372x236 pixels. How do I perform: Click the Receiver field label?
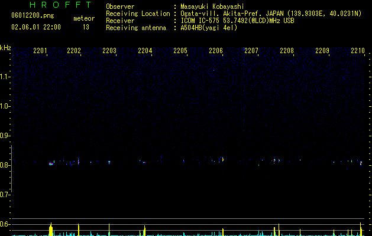coord(120,21)
